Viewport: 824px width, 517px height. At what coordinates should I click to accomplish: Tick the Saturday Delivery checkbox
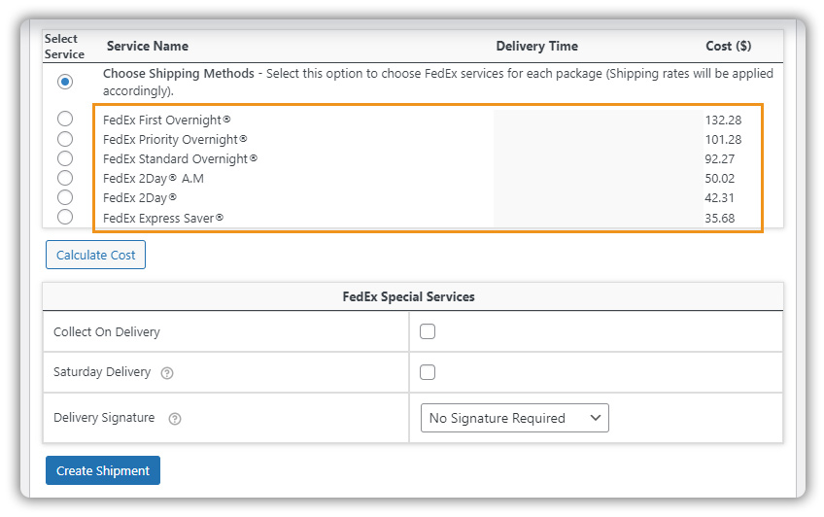pyautogui.click(x=428, y=372)
